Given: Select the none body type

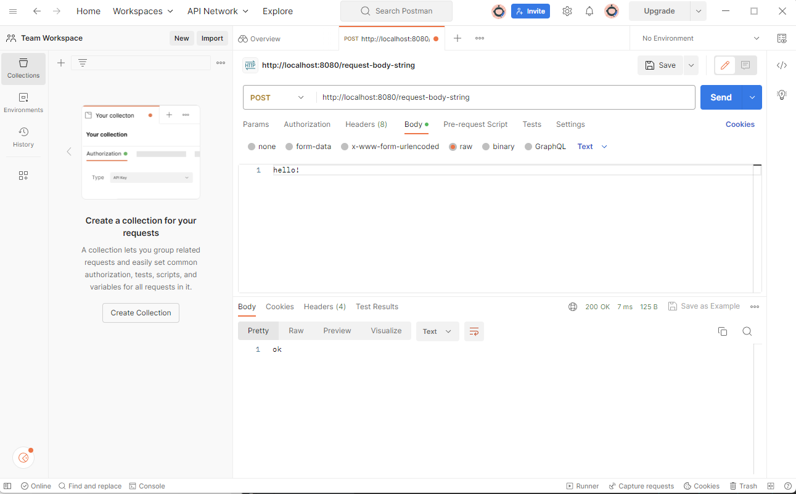Looking at the screenshot, I should pyautogui.click(x=252, y=147).
